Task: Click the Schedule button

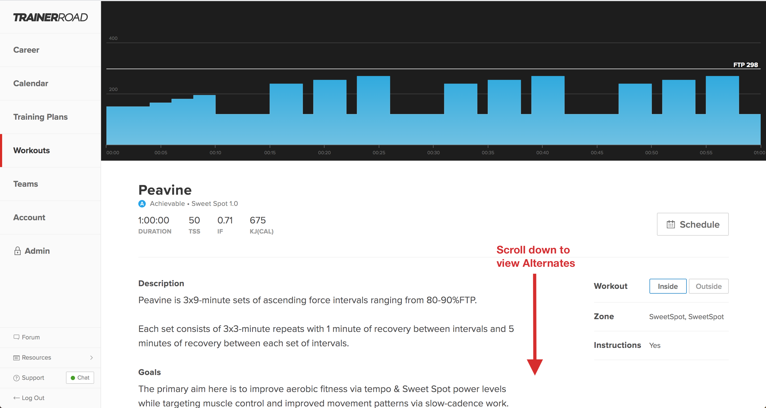Action: pyautogui.click(x=693, y=224)
